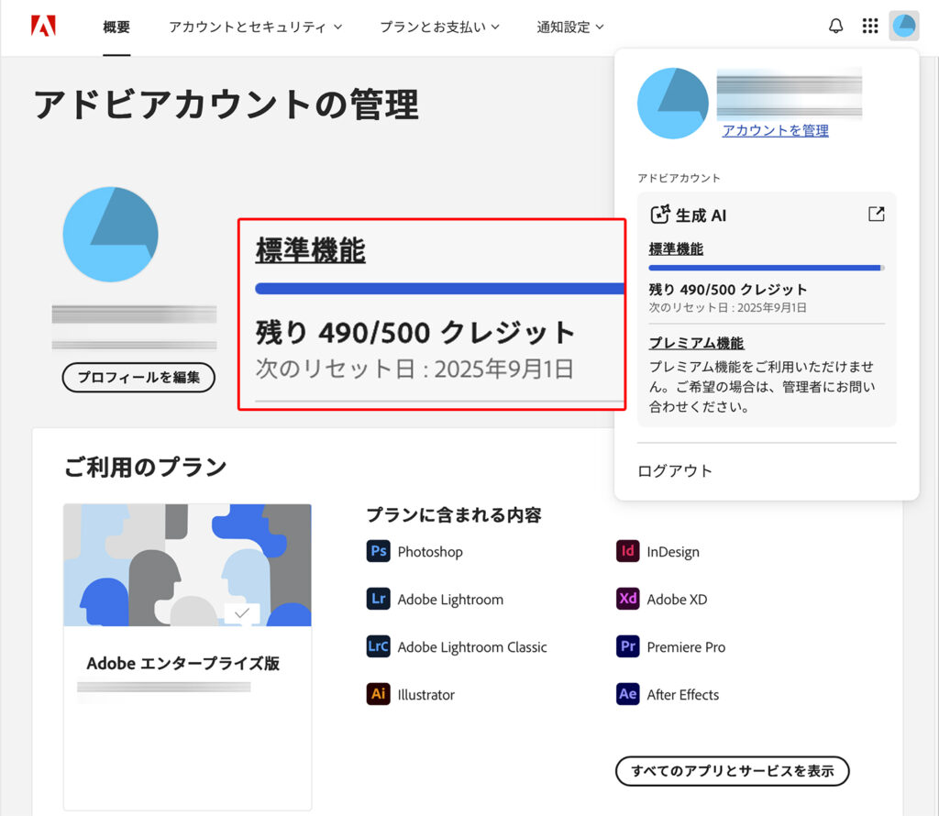Click the profile avatar in the top bar
The width and height of the screenshot is (939, 816).
coord(903,26)
